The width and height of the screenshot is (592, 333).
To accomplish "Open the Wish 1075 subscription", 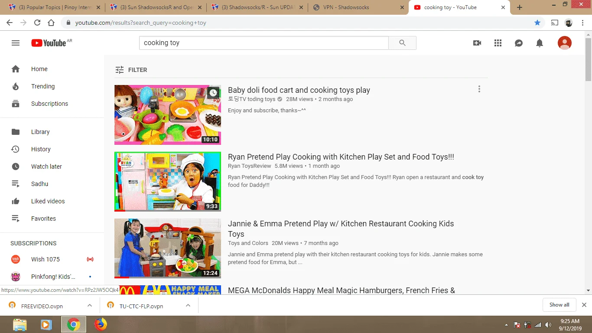I will [x=52, y=259].
